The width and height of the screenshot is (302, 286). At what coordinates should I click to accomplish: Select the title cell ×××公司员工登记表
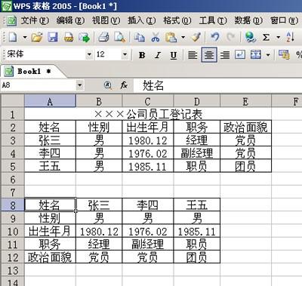148,114
